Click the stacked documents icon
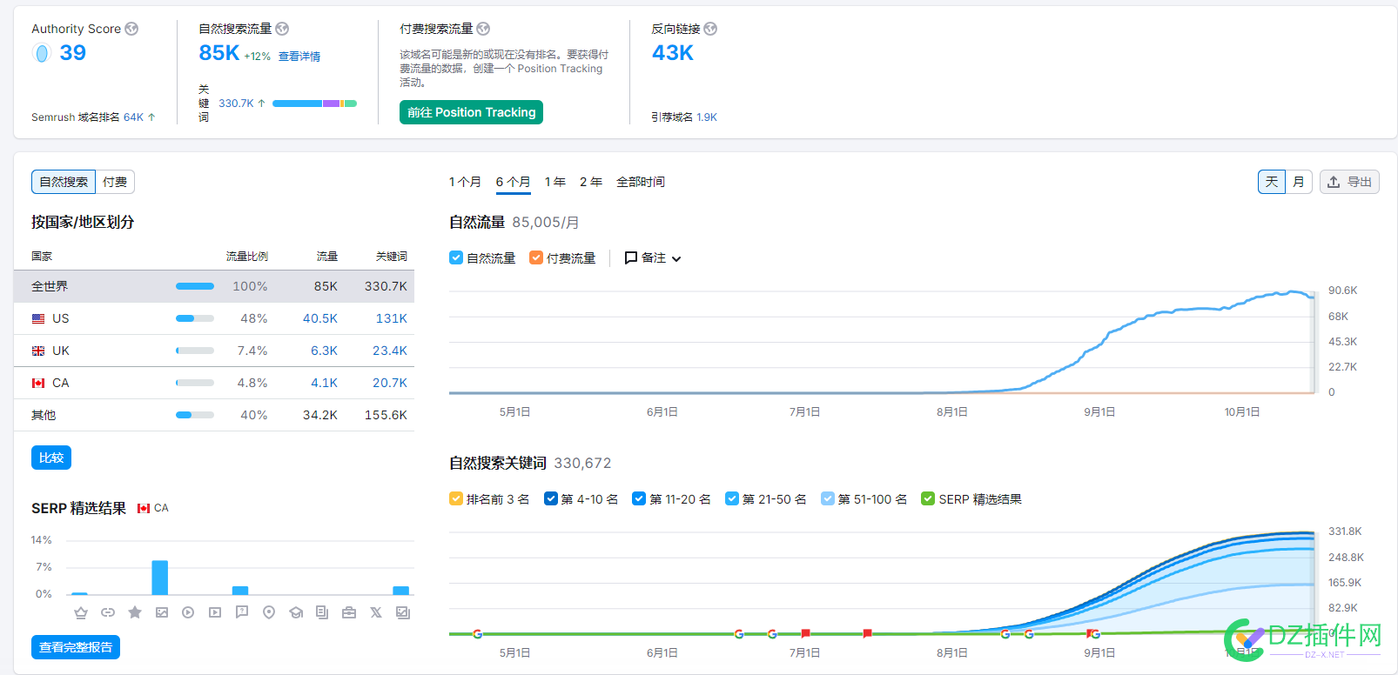This screenshot has height=675, width=1398. pyautogui.click(x=322, y=612)
